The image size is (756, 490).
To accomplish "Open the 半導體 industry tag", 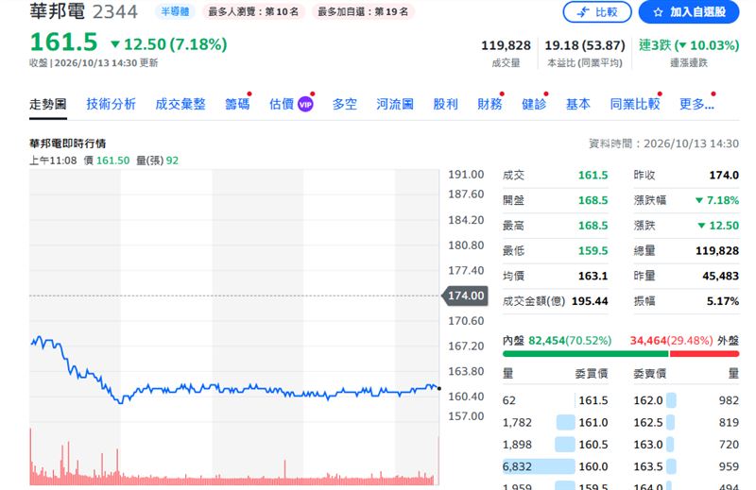I will [x=175, y=11].
